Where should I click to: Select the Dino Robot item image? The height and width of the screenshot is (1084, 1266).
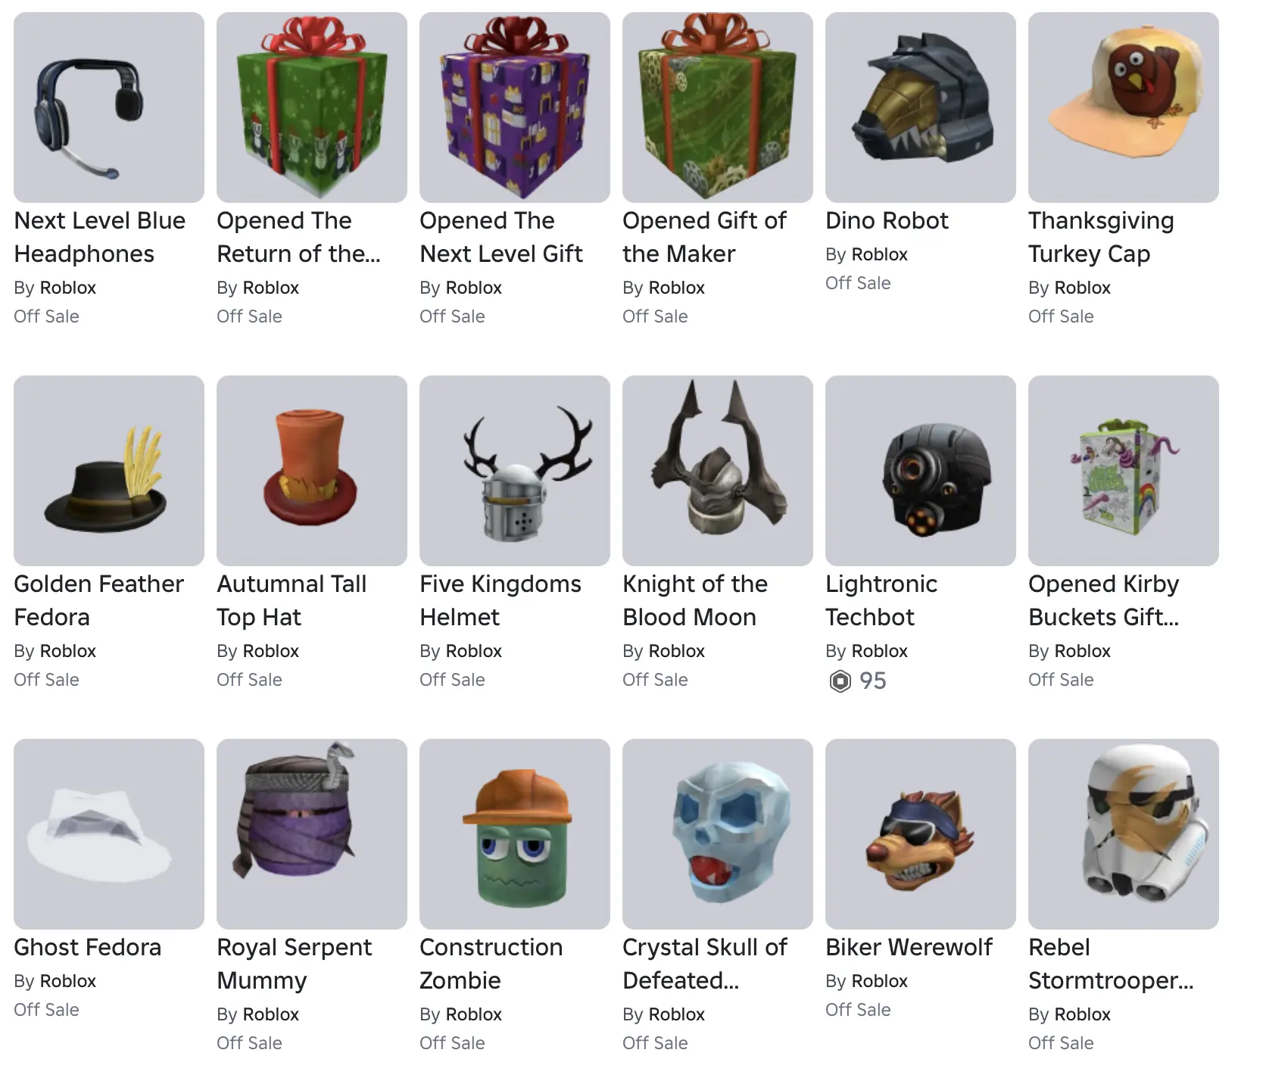coord(921,107)
